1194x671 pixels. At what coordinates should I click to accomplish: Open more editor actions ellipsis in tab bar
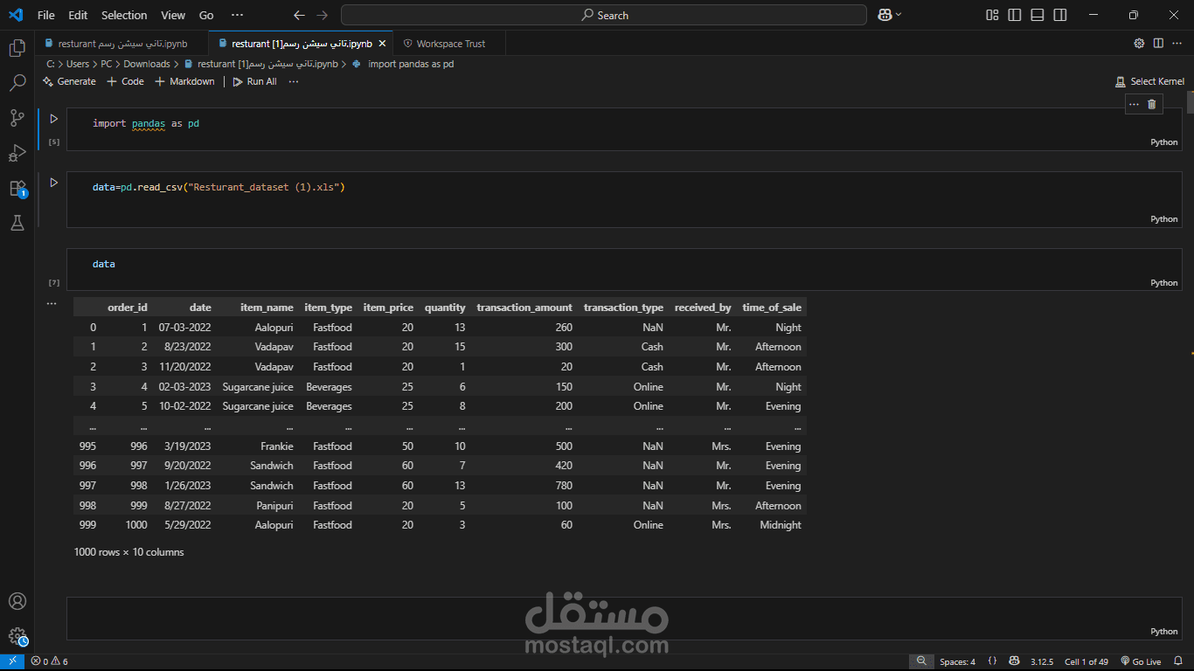tap(1177, 43)
